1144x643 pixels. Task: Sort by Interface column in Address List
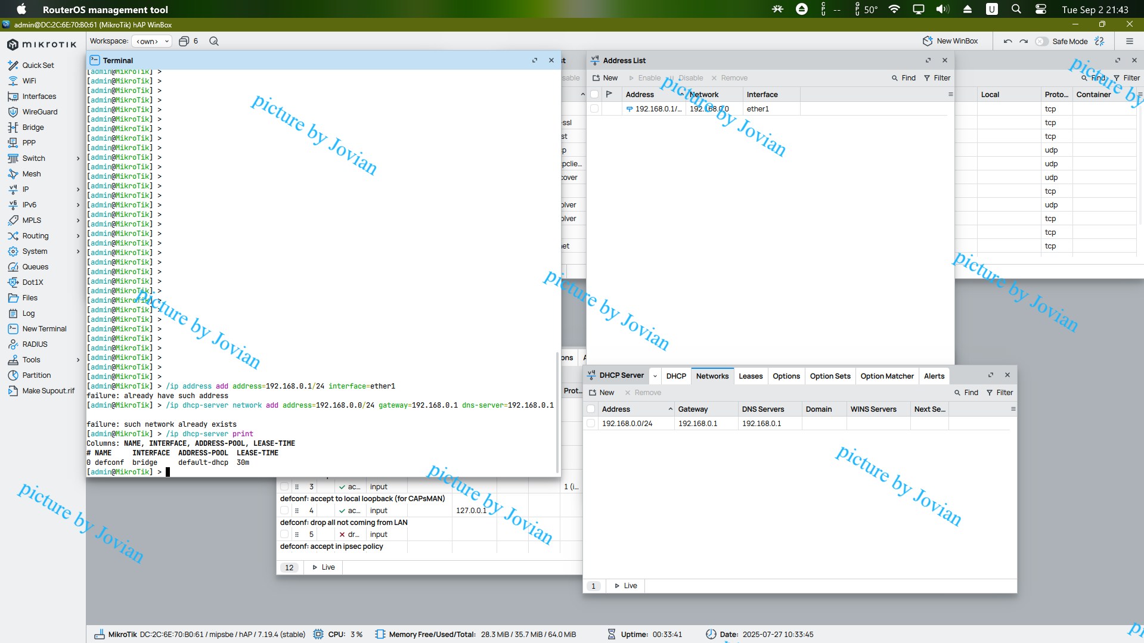tap(771, 94)
